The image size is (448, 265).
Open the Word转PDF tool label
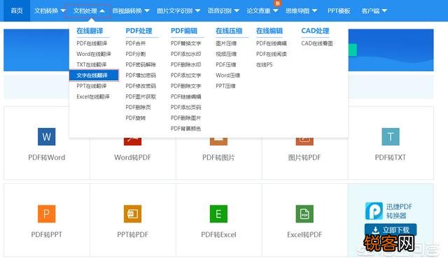(132, 157)
